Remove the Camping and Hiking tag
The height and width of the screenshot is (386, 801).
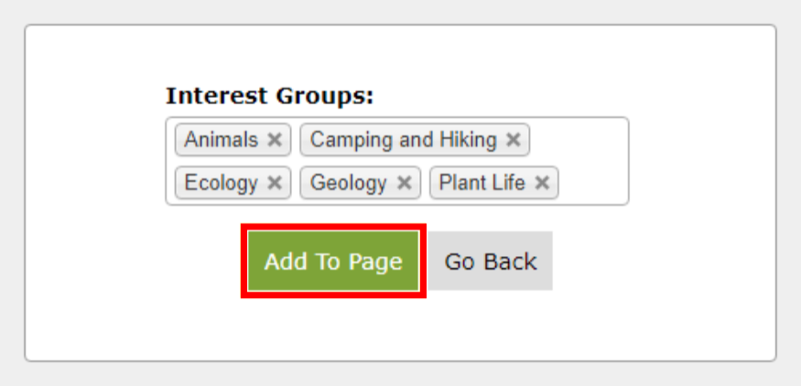tap(513, 139)
